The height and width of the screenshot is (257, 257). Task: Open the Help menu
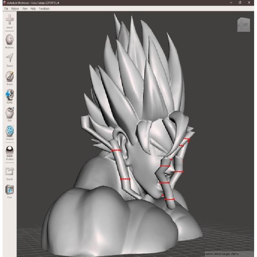click(33, 9)
